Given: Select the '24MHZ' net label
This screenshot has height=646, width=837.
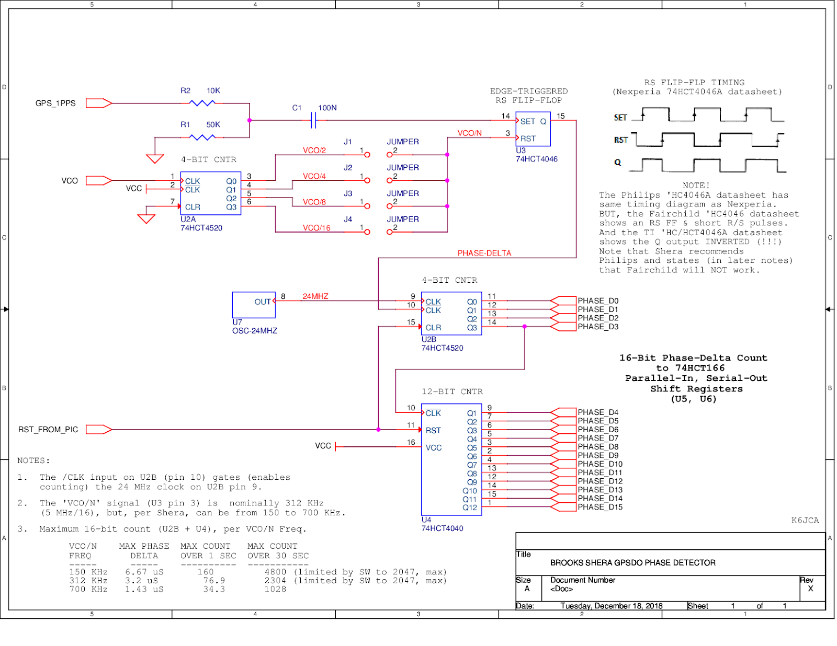Looking at the screenshot, I should pyautogui.click(x=315, y=296).
